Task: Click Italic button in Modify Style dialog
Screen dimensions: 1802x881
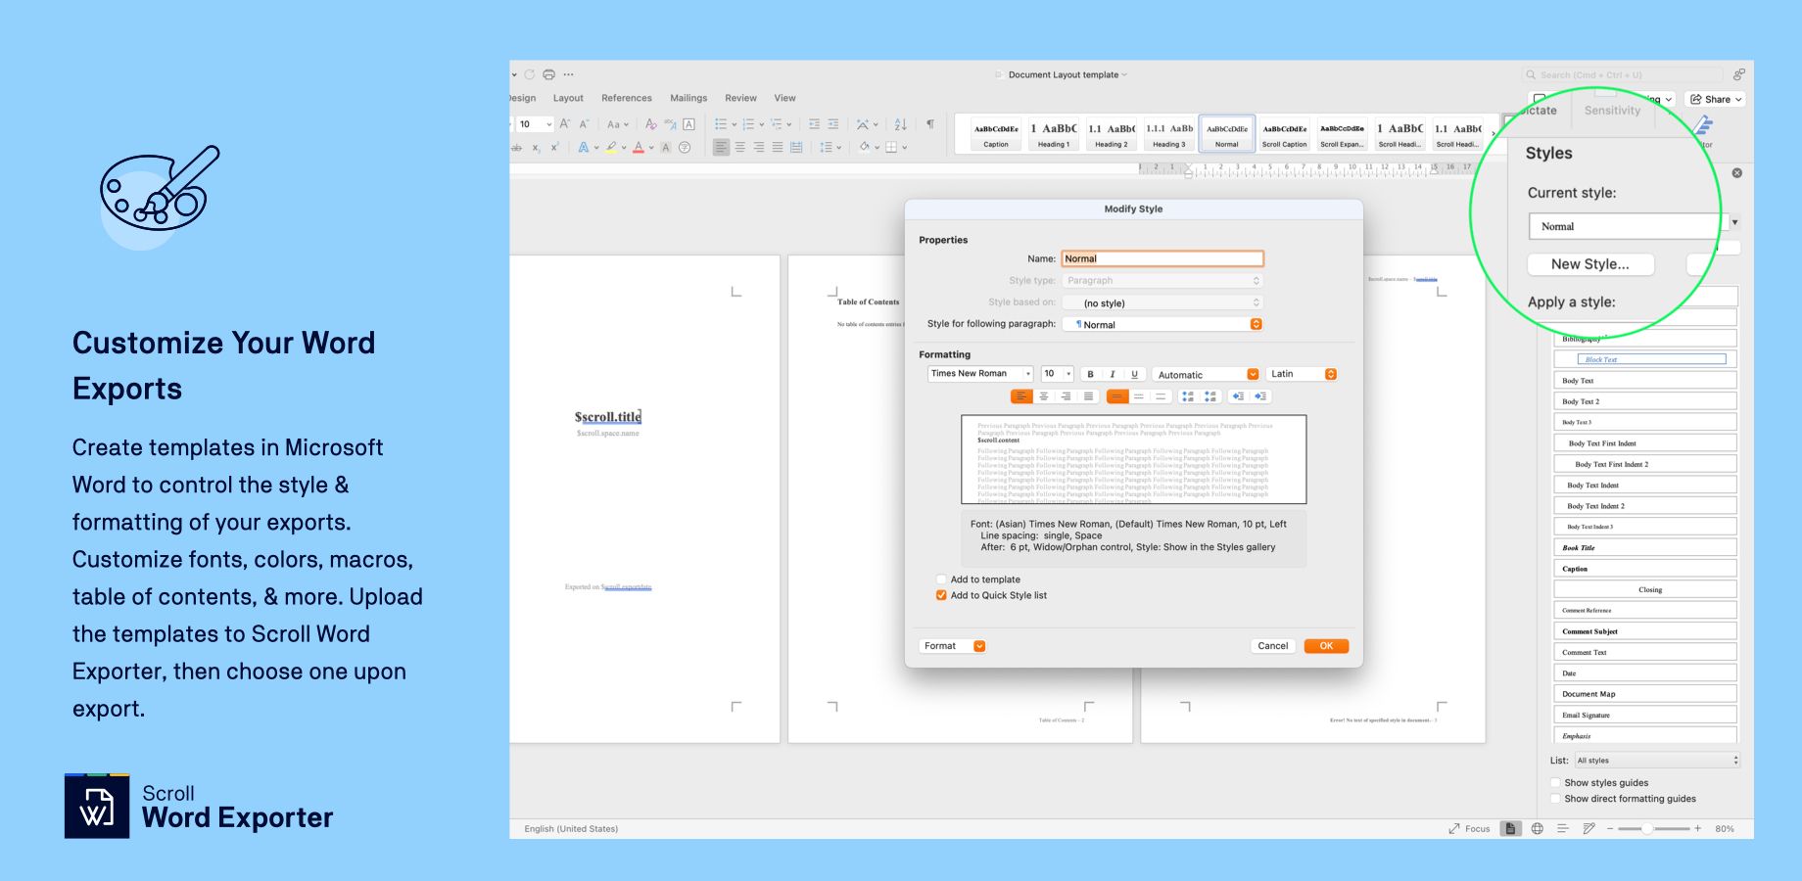Action: tap(1113, 374)
